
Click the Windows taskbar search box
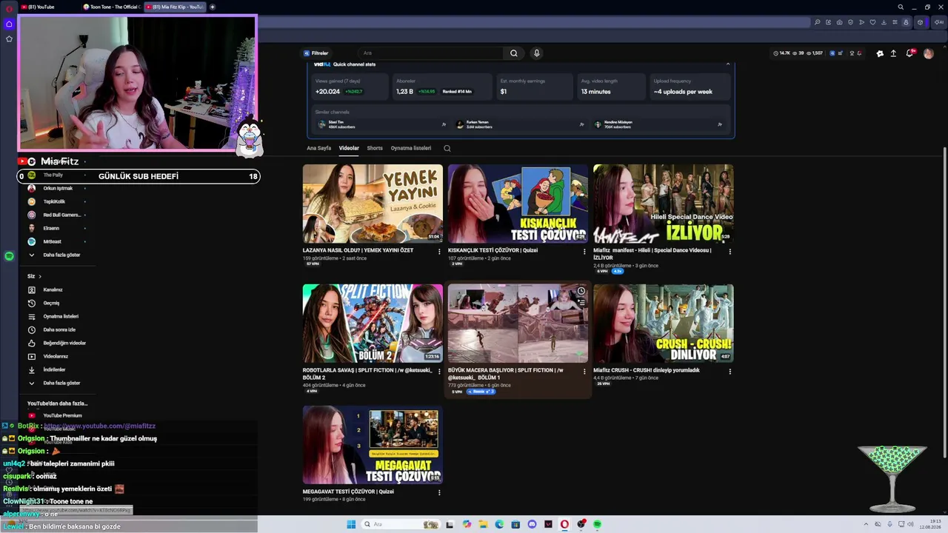coord(400,524)
